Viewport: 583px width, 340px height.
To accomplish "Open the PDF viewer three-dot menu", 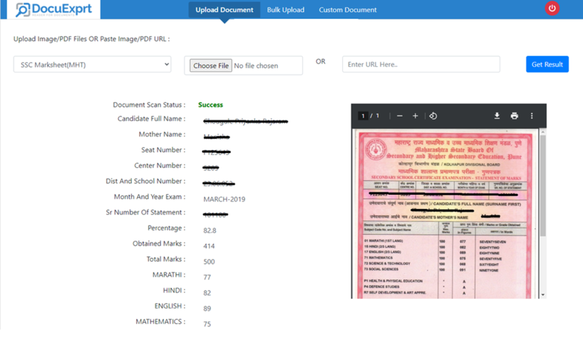I will (532, 115).
